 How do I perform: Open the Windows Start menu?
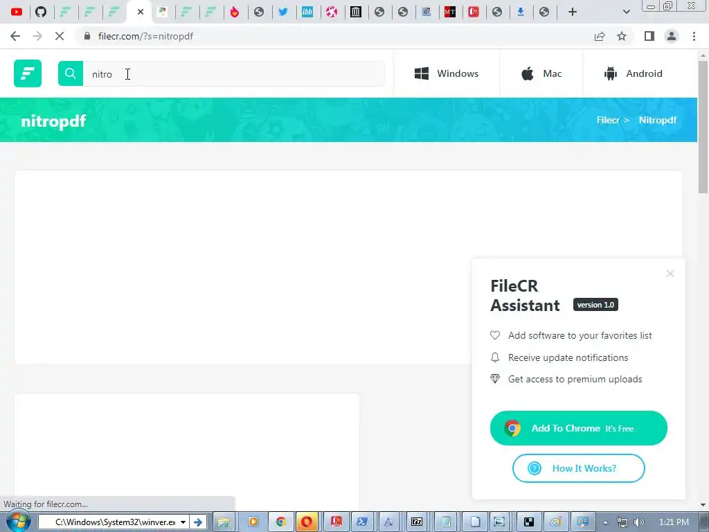pos(18,522)
